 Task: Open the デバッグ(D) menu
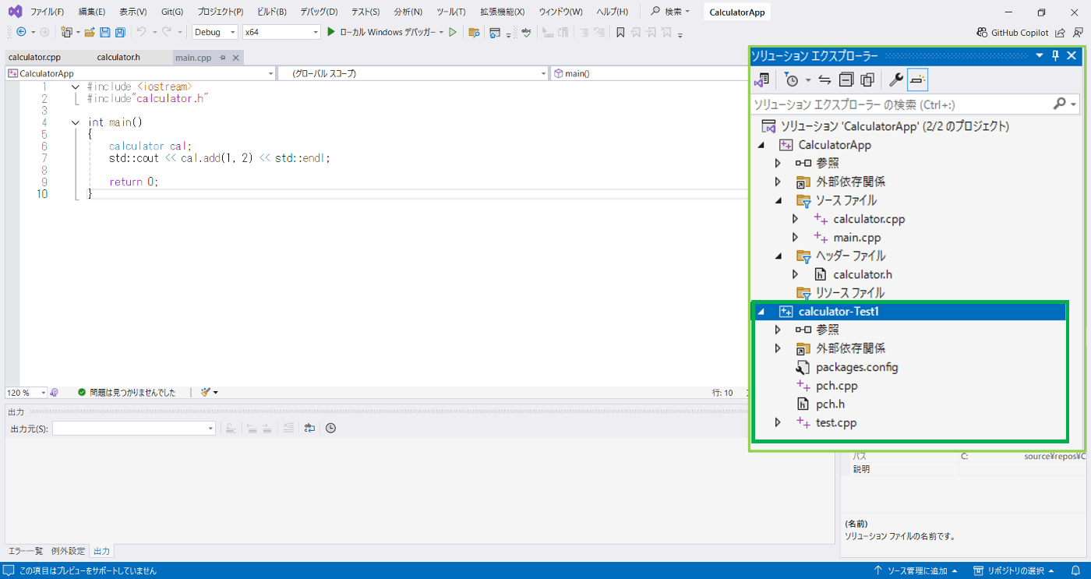[x=319, y=12]
